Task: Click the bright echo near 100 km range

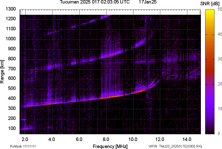Action: click(24, 129)
